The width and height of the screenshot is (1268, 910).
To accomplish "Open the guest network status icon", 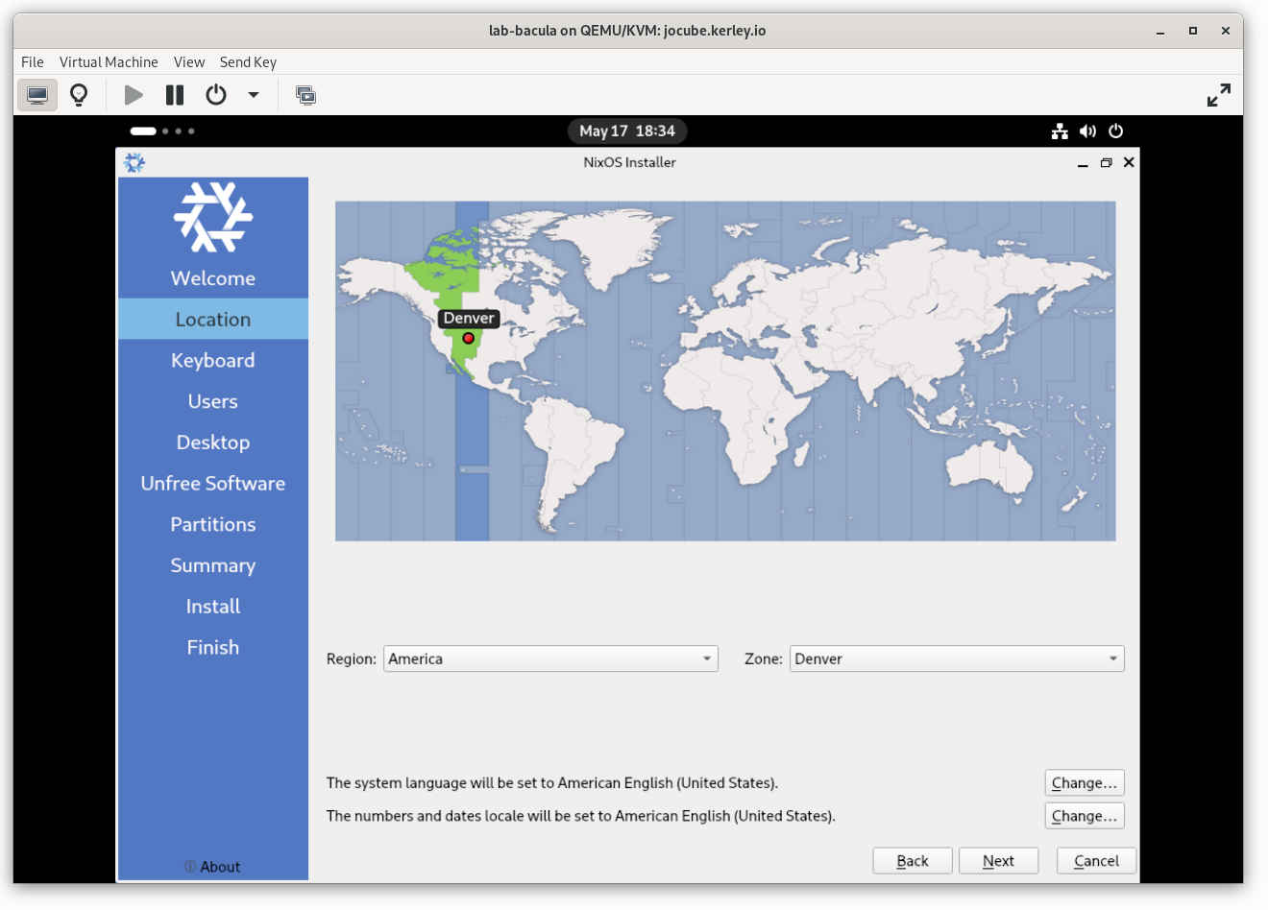I will tap(1060, 132).
